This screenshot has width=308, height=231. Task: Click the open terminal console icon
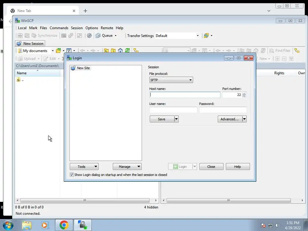coord(64,35)
